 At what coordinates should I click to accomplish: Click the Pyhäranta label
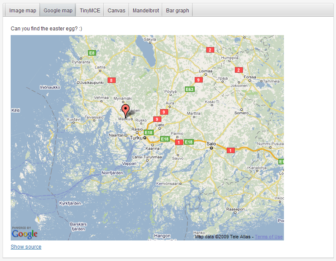point(81,62)
